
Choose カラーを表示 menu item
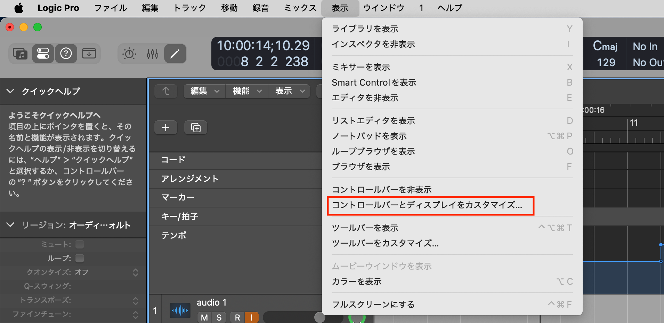pyautogui.click(x=452, y=282)
